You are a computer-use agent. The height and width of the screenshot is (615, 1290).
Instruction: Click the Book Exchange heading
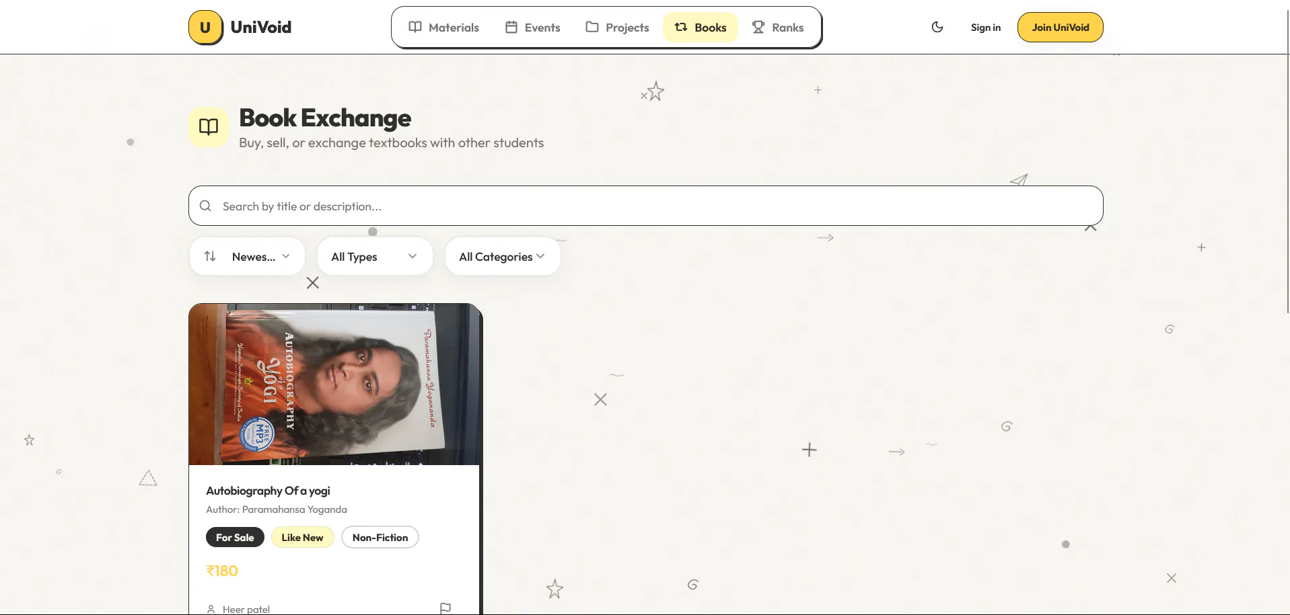pos(325,118)
